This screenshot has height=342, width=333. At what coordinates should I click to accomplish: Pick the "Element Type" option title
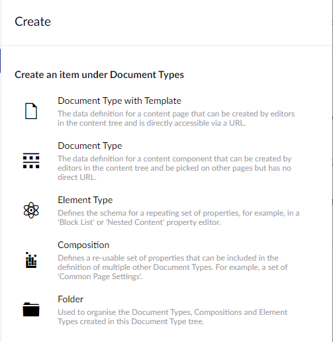pyautogui.click(x=85, y=200)
